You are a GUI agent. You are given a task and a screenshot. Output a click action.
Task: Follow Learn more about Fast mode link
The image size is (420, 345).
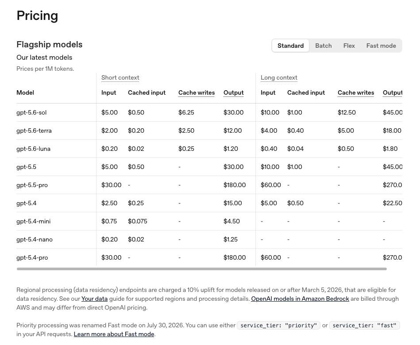114,334
